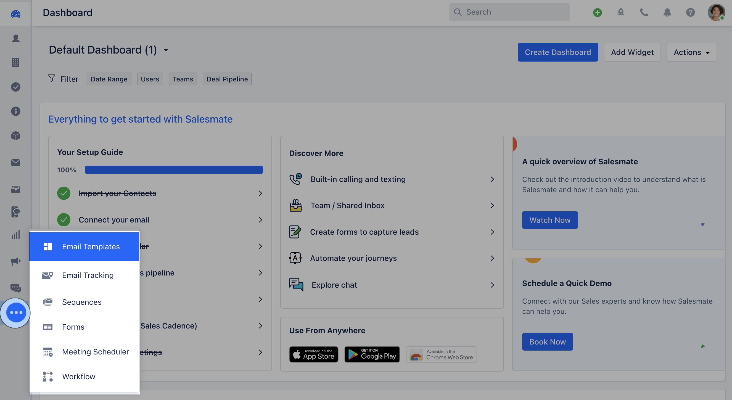
Task: Select Email Templates in the More menu
Action: (84, 246)
